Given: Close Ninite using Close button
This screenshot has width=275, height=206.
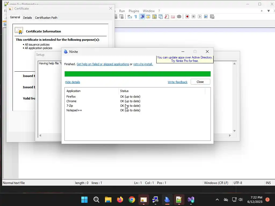Looking at the screenshot, I should click(x=200, y=82).
